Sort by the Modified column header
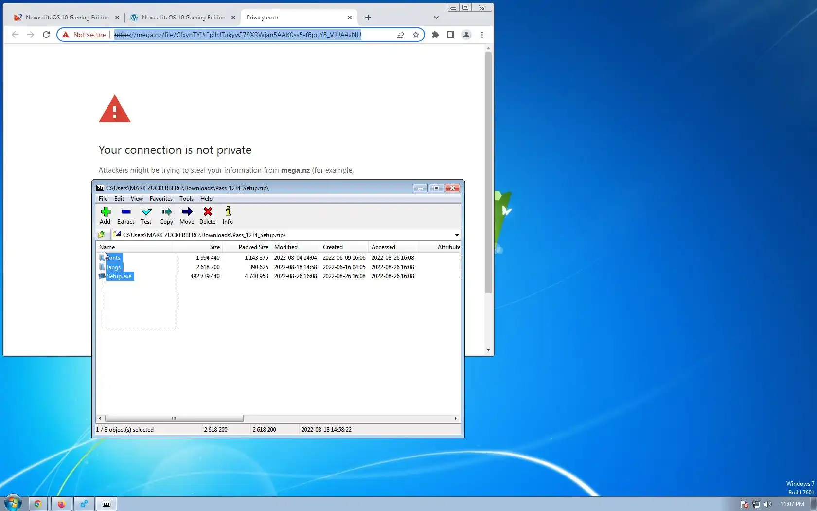Viewport: 817px width, 511px height. [x=295, y=247]
